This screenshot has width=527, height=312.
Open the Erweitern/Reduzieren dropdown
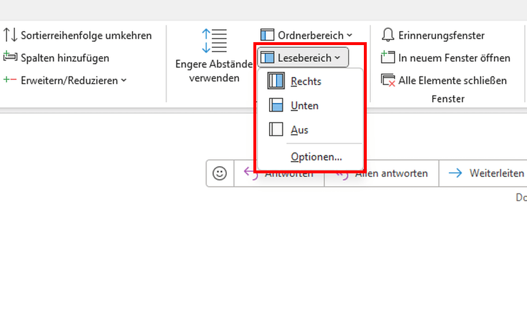pyautogui.click(x=65, y=80)
